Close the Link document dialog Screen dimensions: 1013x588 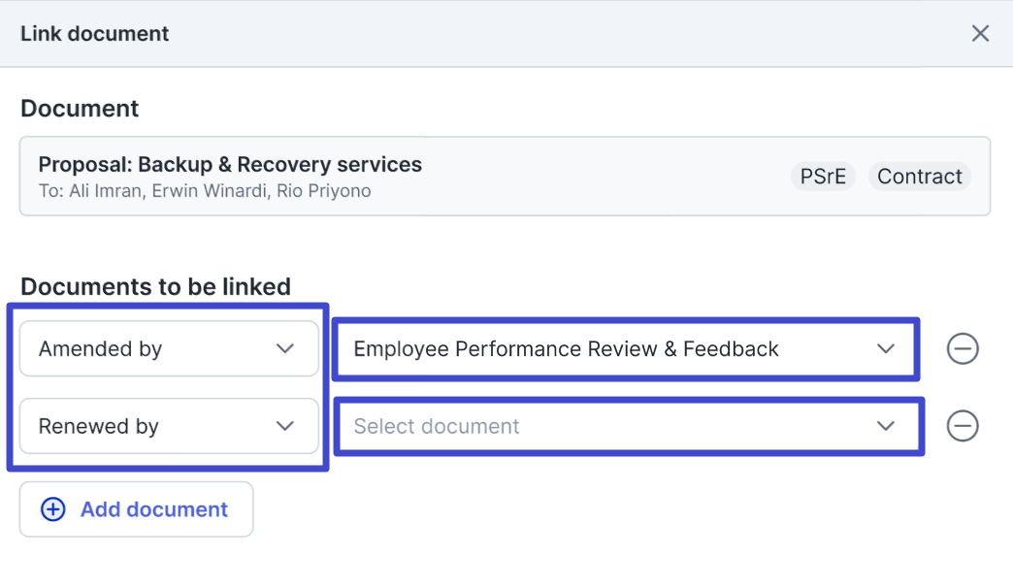coord(980,34)
